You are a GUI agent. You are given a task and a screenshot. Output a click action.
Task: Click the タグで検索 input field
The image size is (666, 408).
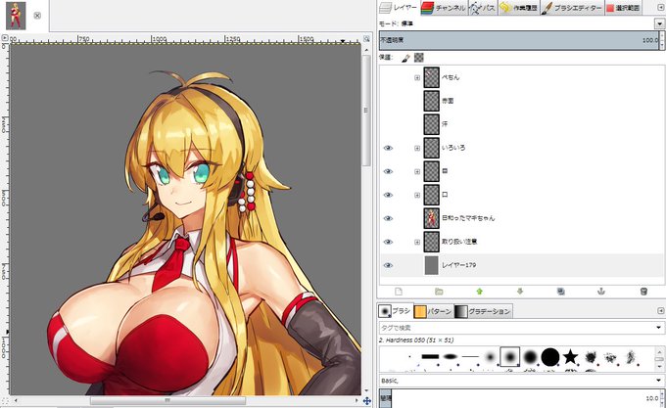[x=516, y=328]
